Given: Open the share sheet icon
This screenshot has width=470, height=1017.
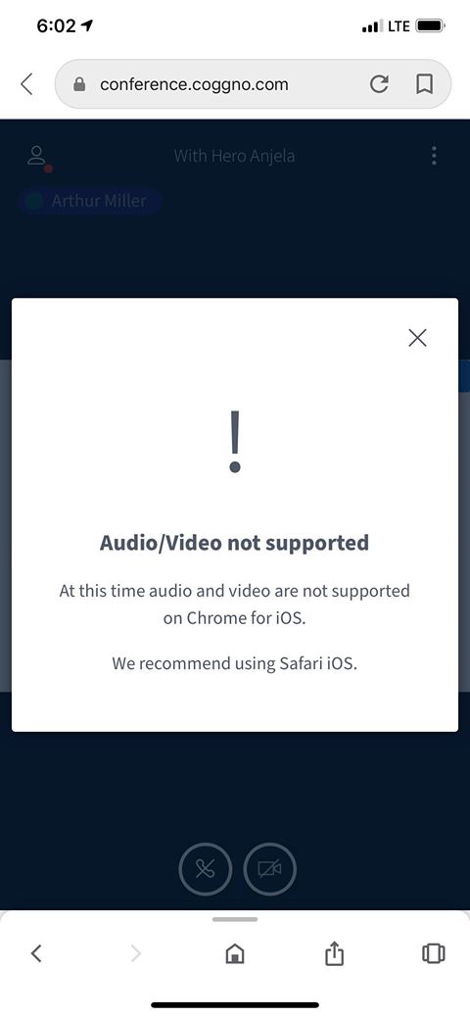Looking at the screenshot, I should (334, 952).
